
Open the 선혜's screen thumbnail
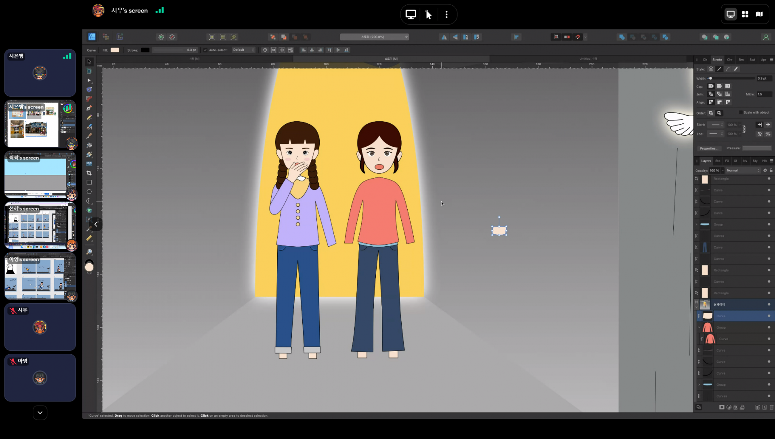[40, 226]
